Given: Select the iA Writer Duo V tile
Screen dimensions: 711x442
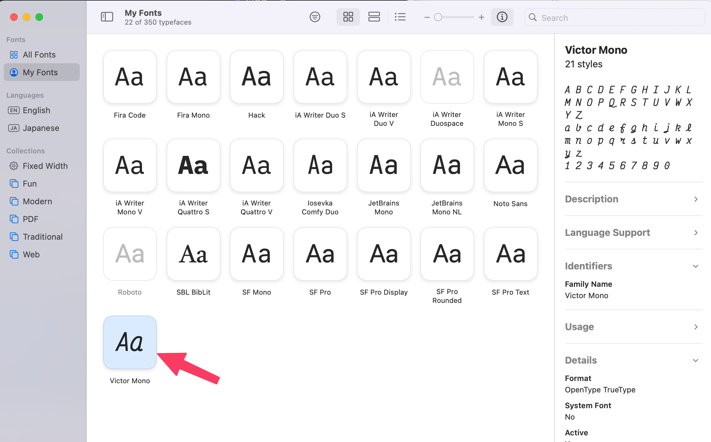Looking at the screenshot, I should coord(384,77).
